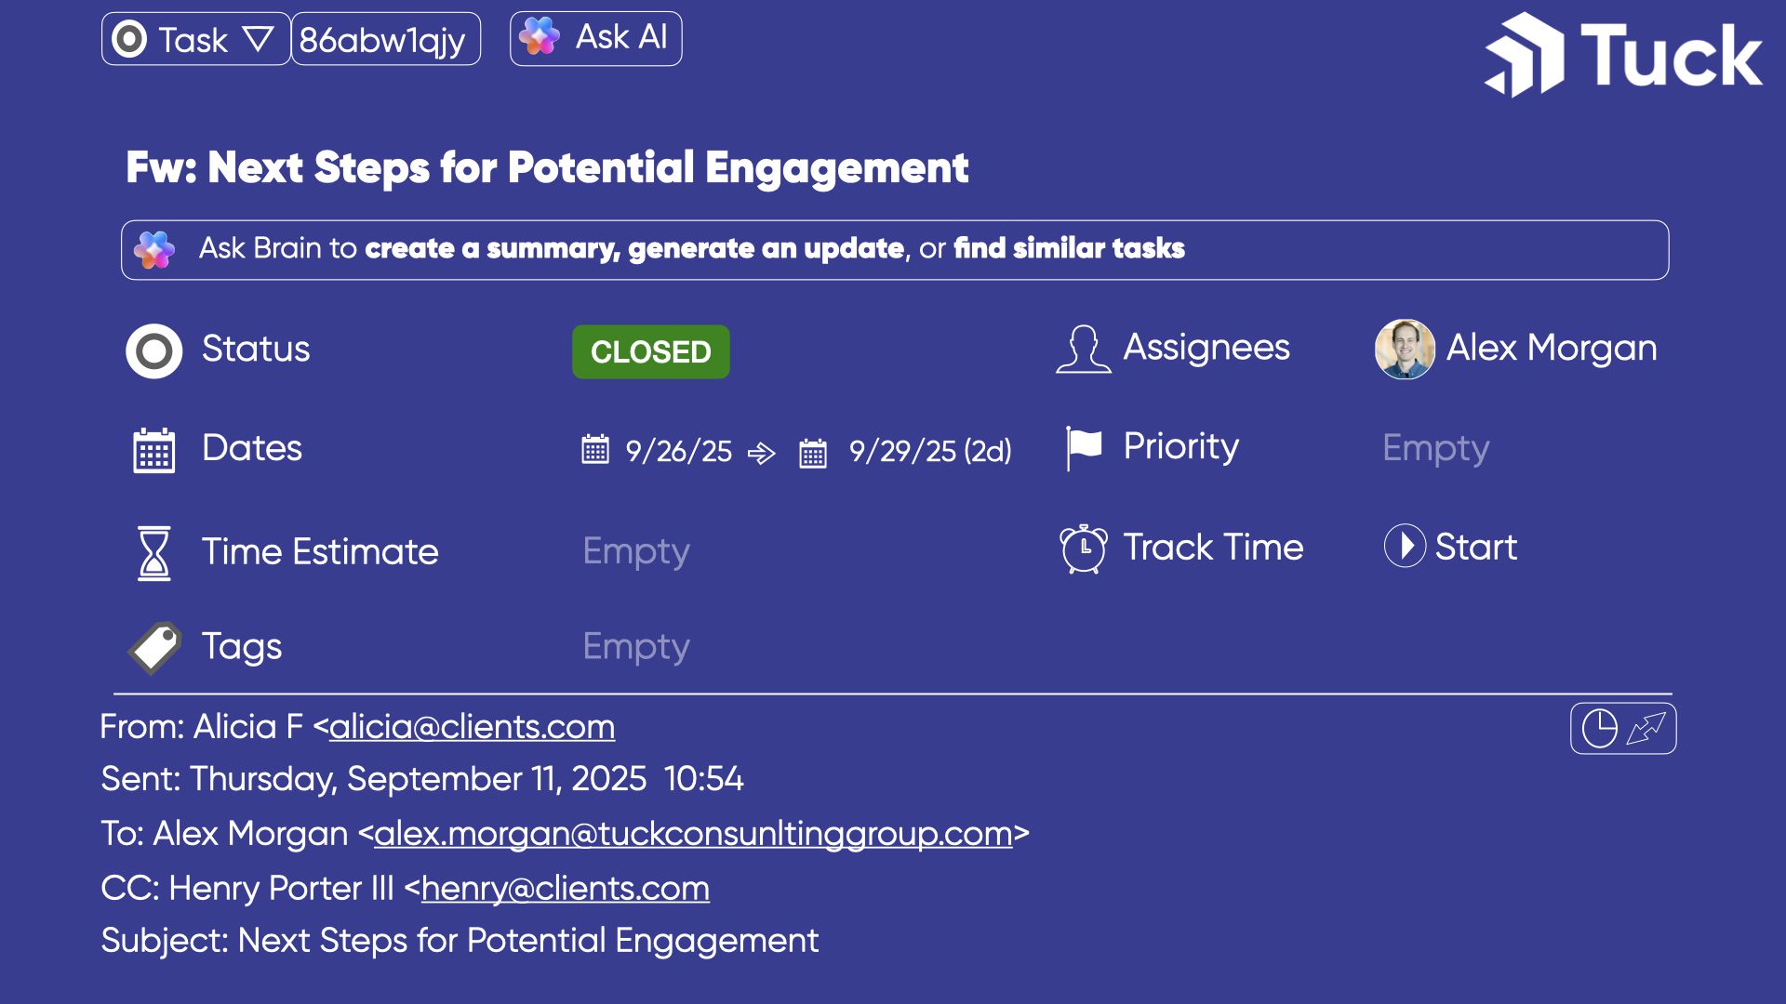Click the start date calendar icon
Screen dimensions: 1786x1004
[x=595, y=450]
